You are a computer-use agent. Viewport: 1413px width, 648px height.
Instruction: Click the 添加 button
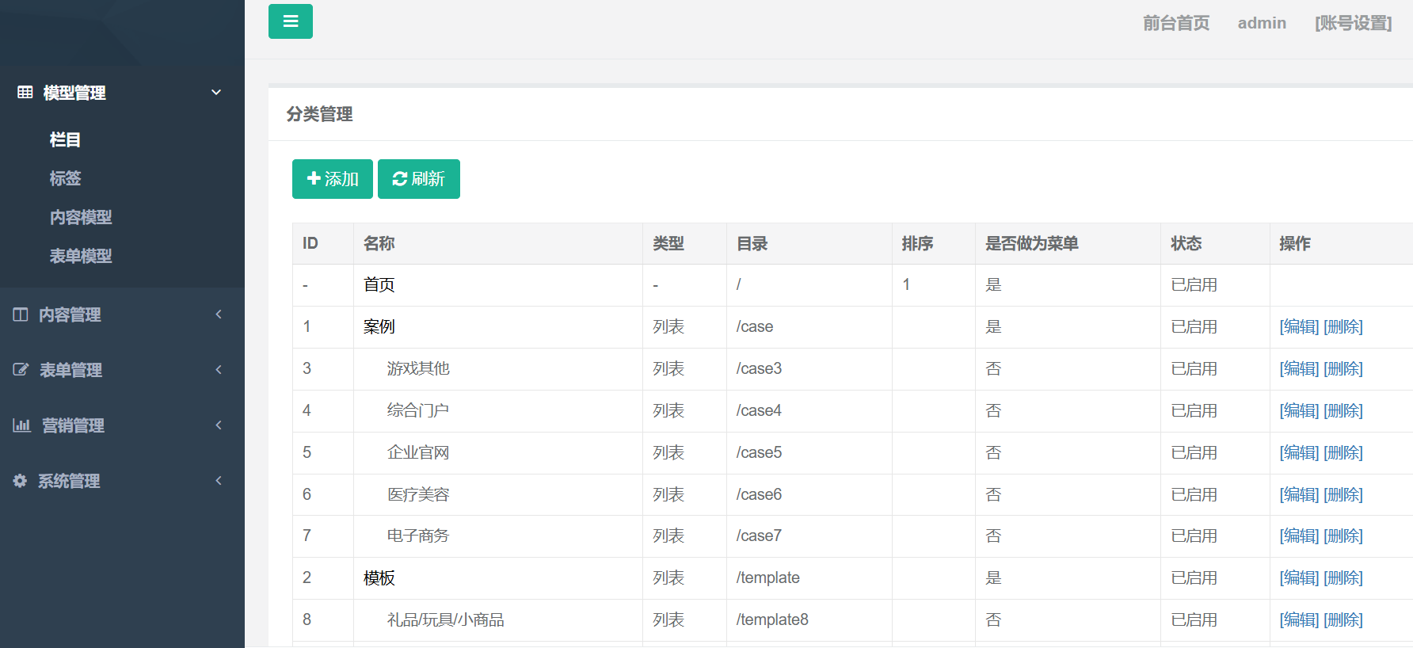[x=333, y=179]
